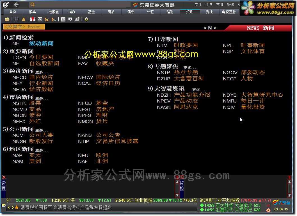Click the orange star in news ticker
This screenshot has width=297, height=216.
pos(17,208)
